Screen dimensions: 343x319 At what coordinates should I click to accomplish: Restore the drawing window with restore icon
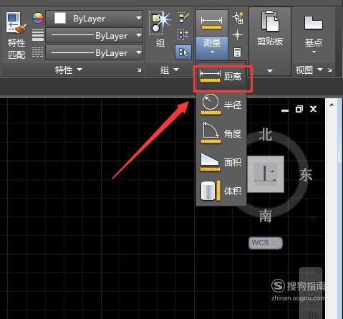pyautogui.click(x=299, y=109)
